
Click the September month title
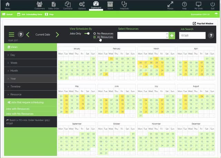(77, 124)
